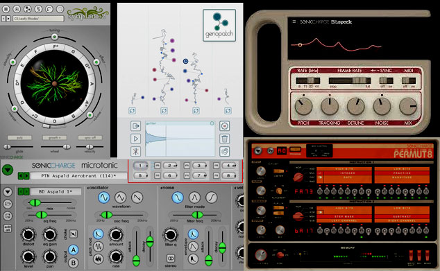This screenshot has height=271, width=440.
Task: Mute drum channel 7 with m button
Action: click(x=187, y=176)
